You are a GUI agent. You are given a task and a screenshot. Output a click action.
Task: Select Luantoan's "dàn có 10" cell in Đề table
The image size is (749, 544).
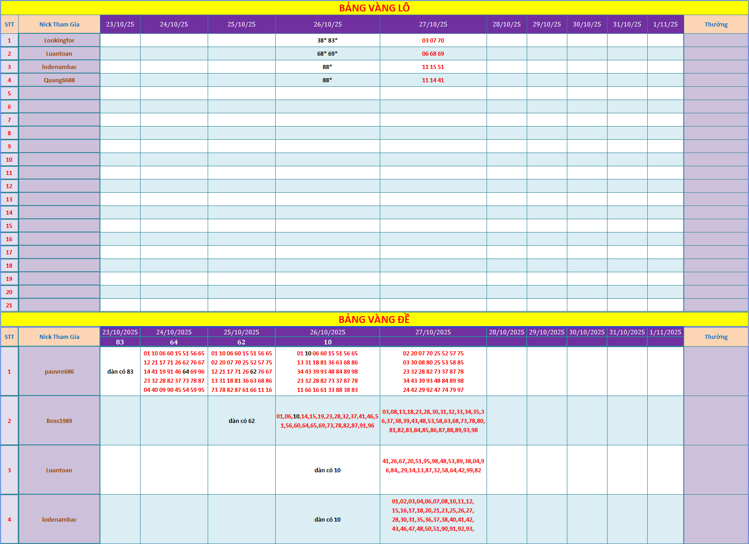pos(327,470)
